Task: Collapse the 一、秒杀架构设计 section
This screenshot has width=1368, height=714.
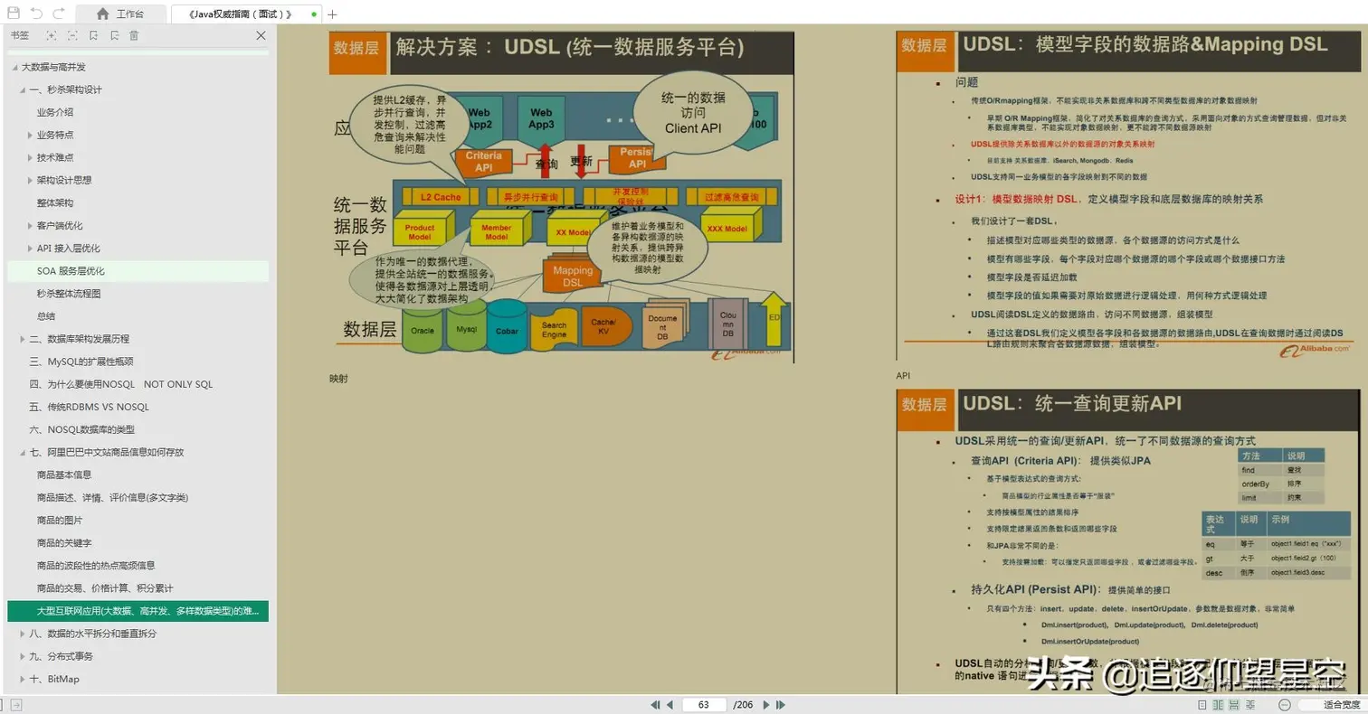Action: [x=21, y=89]
